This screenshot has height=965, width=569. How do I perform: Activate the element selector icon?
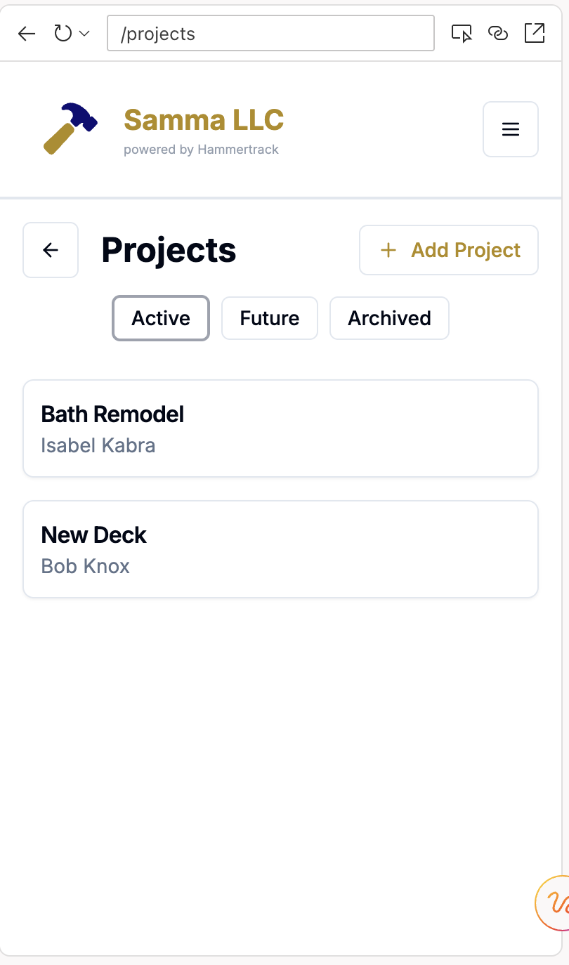tap(462, 34)
